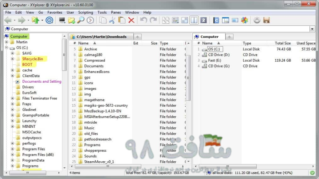Select the Computer tab in right pane
Viewport: 319px width, 179px height.
[x=209, y=37]
